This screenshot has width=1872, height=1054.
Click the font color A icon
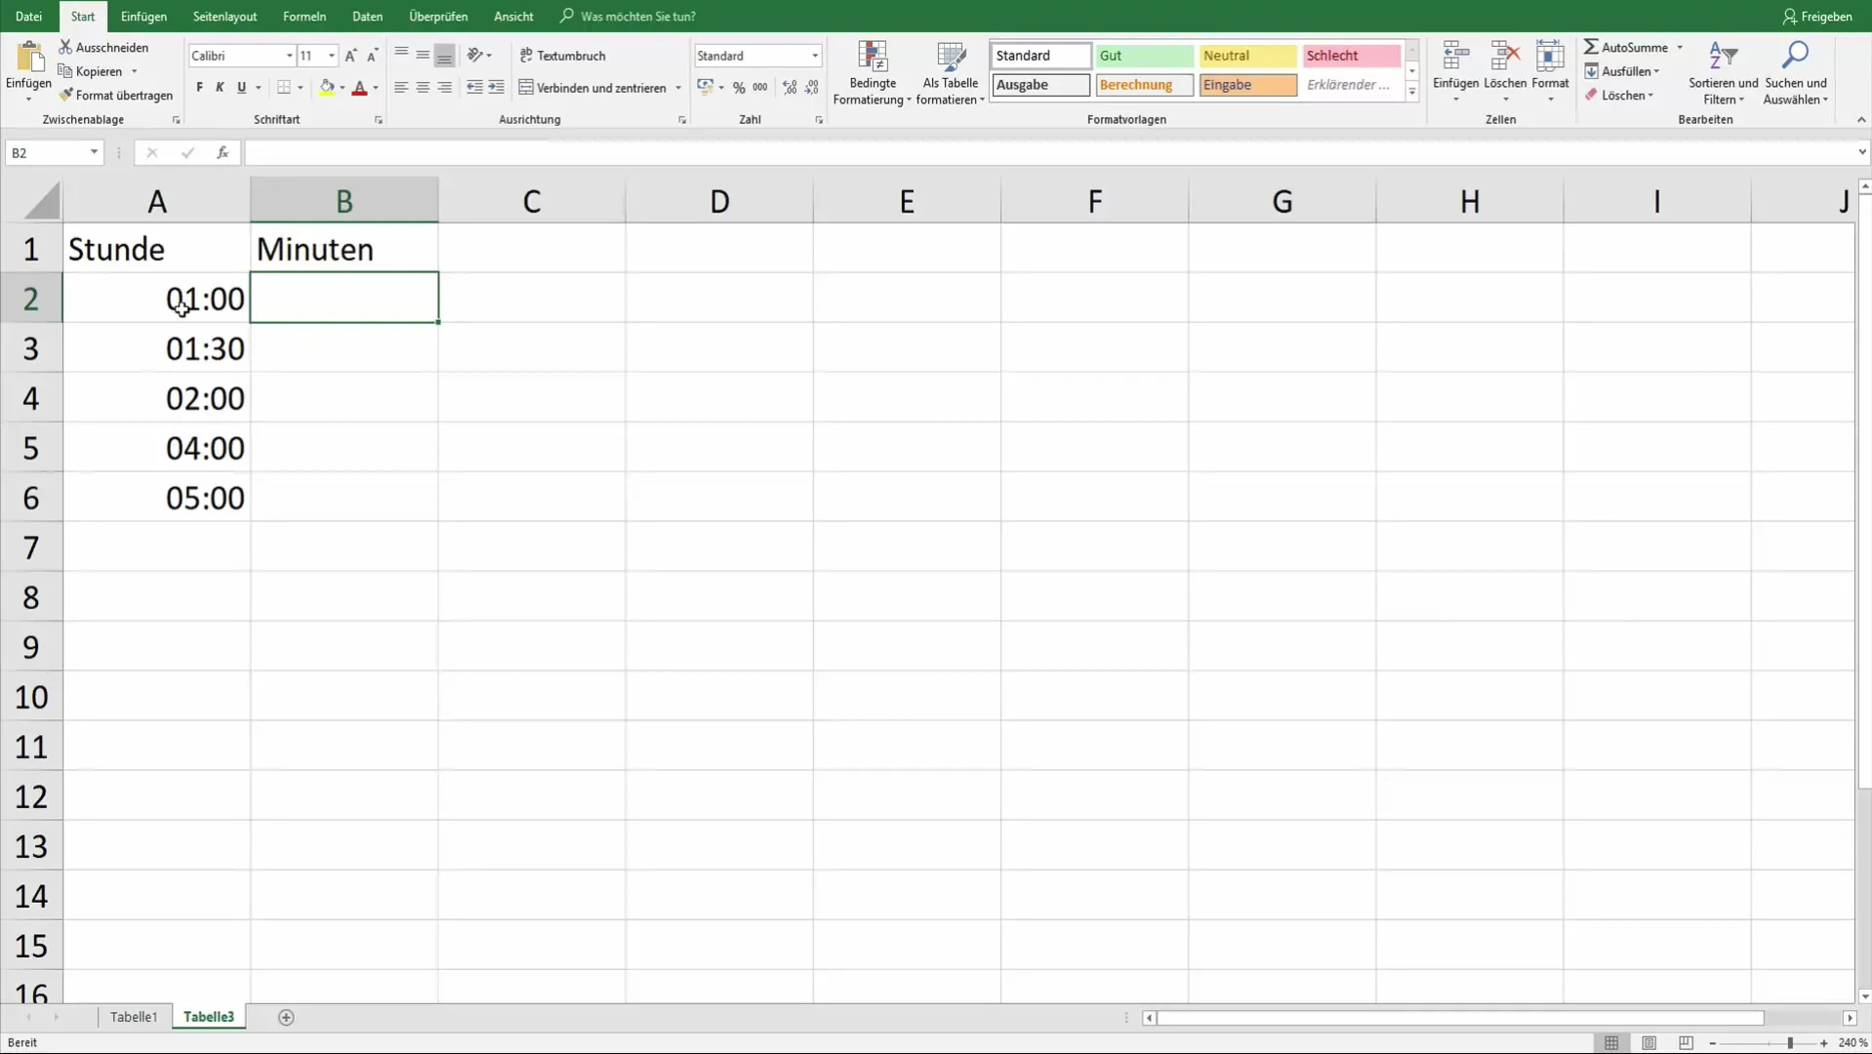point(359,88)
